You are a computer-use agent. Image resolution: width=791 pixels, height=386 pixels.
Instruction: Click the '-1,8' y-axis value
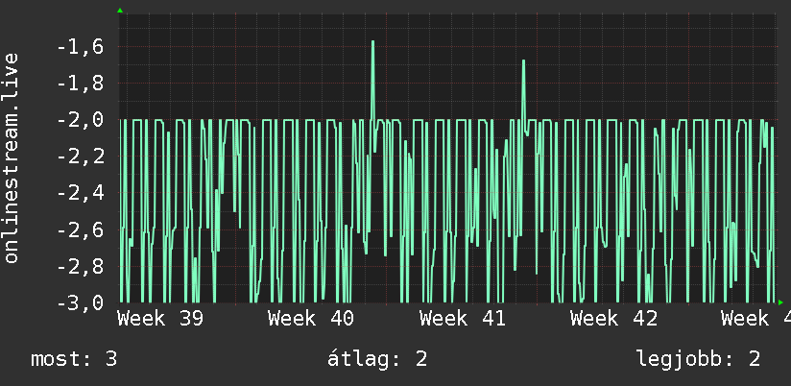click(x=81, y=84)
